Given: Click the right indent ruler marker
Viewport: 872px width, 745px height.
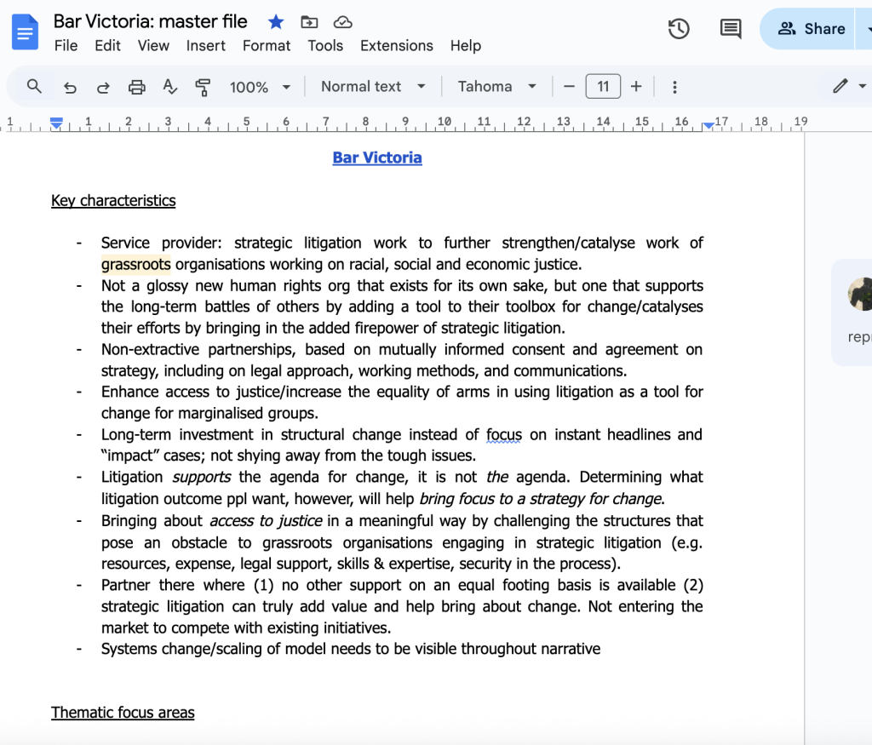Looking at the screenshot, I should [708, 126].
